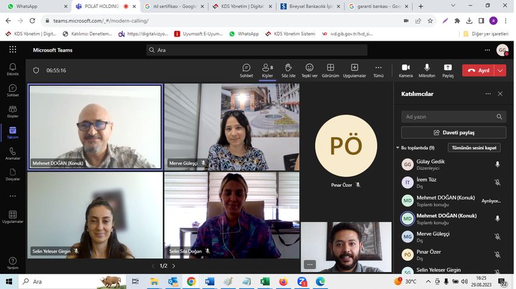Collapse the Bu toplantıda (9) section
516x289 pixels.
click(397, 148)
